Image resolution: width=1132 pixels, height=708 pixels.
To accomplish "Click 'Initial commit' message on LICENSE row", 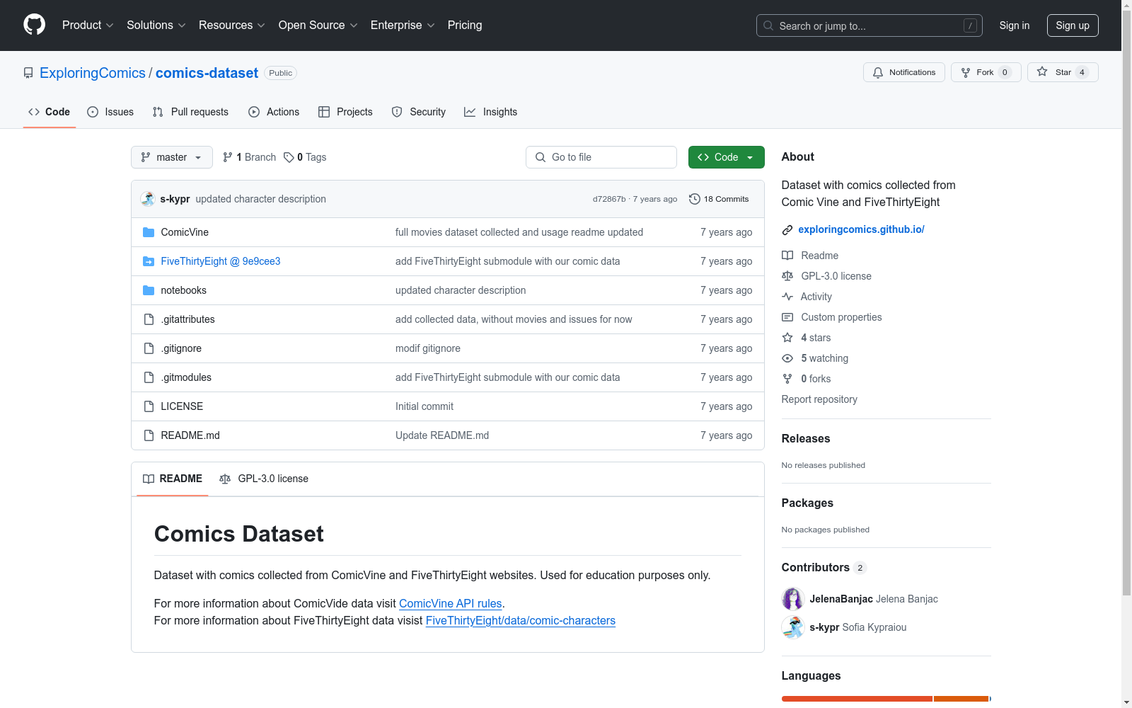I will coord(424,406).
